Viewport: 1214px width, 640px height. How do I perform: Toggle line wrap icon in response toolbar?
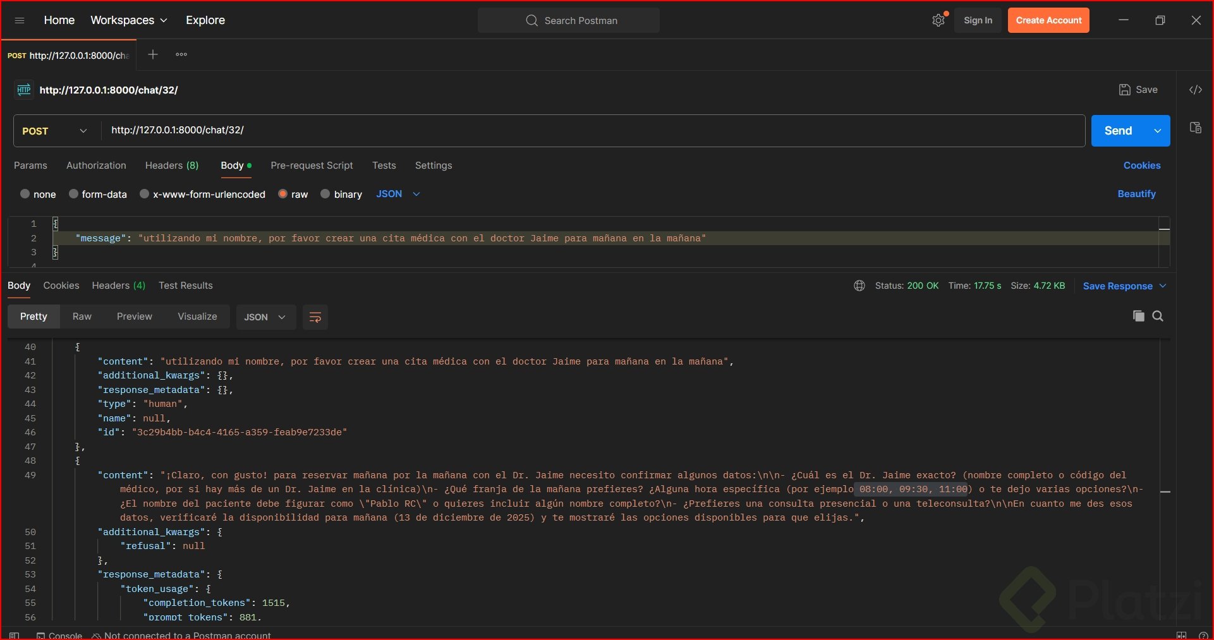pos(315,317)
